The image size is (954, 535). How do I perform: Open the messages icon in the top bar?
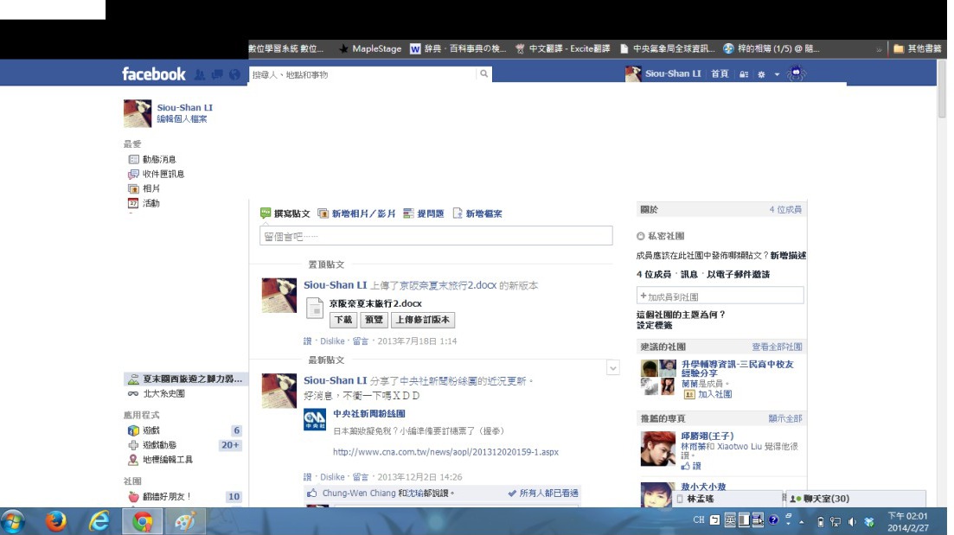click(x=217, y=74)
